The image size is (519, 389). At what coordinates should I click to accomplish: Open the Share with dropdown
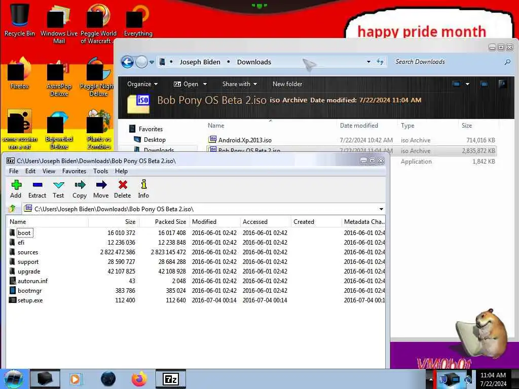tap(240, 84)
